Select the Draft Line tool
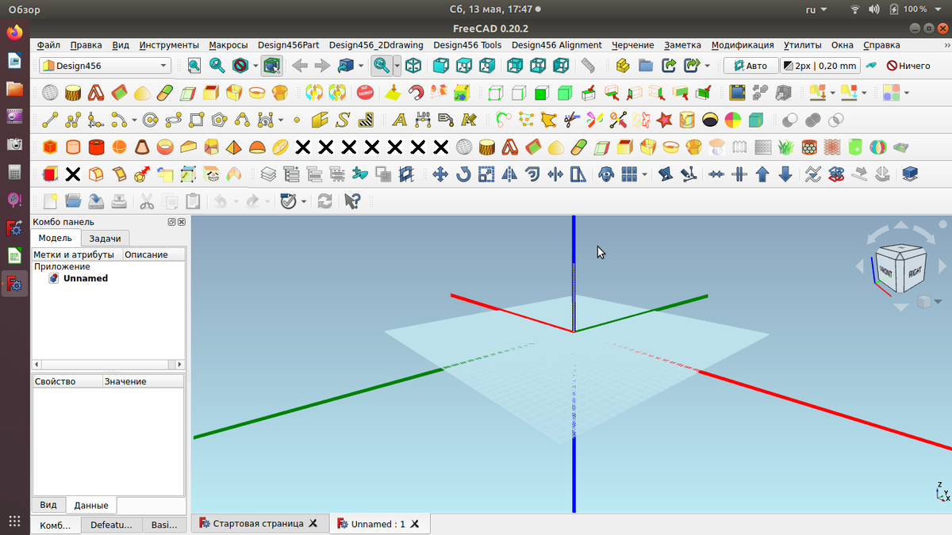Viewport: 952px width, 535px height. [x=50, y=120]
